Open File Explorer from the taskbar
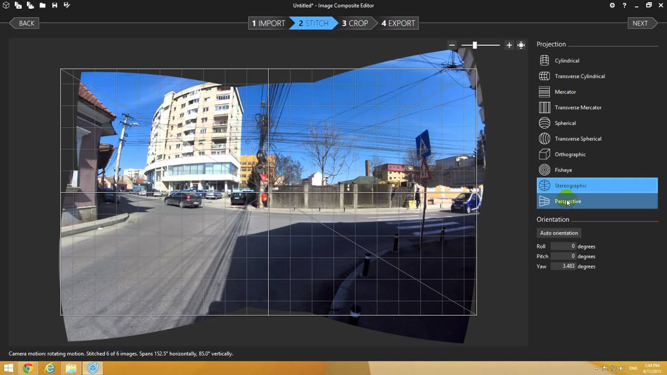The image size is (667, 375). tap(71, 368)
